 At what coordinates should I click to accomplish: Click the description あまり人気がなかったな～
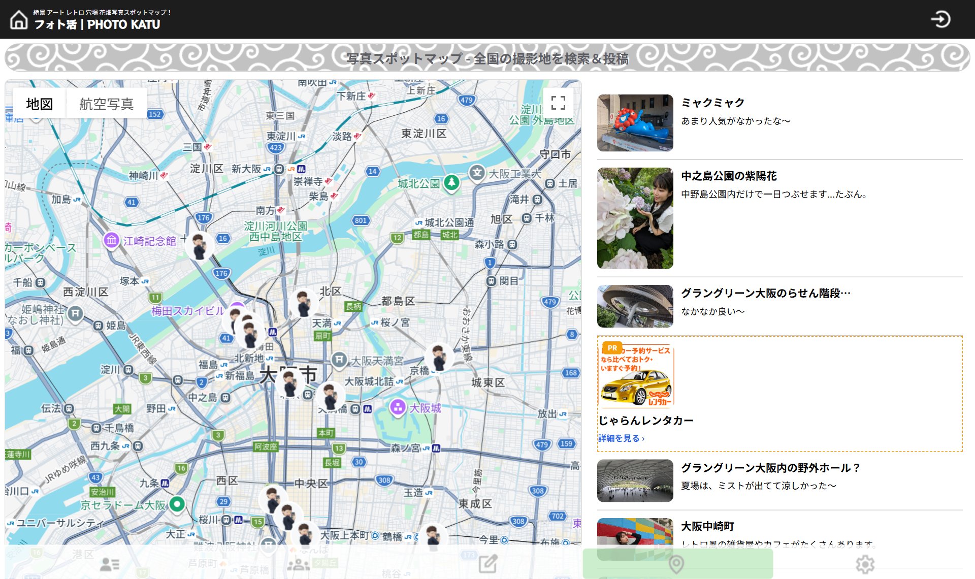(736, 121)
